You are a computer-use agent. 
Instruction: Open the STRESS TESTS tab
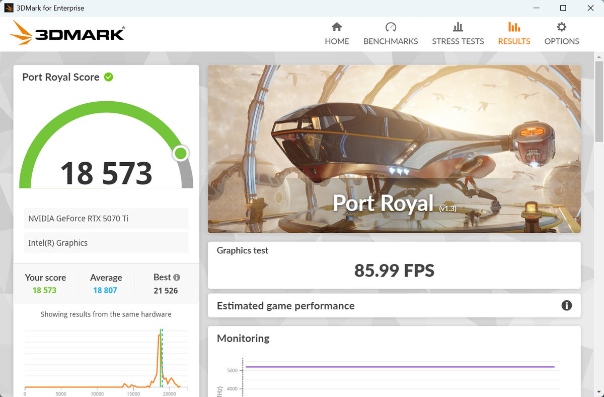pyautogui.click(x=458, y=34)
